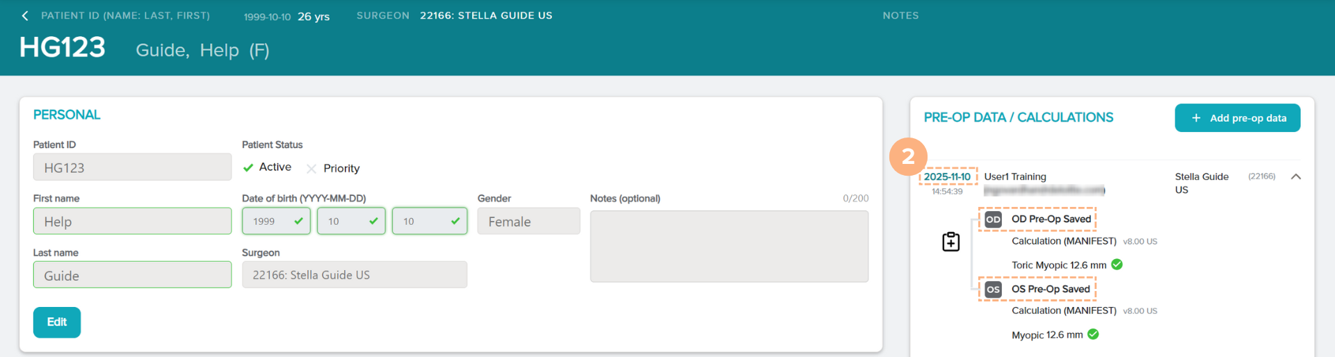Image resolution: width=1335 pixels, height=357 pixels.
Task: Click the OD eye badge icon
Action: 993,219
